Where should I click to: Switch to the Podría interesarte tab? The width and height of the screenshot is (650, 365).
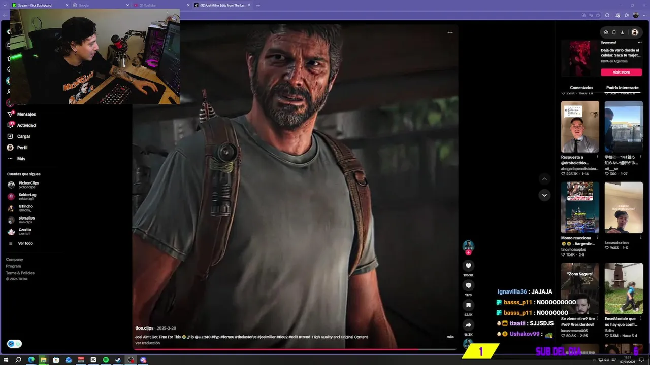coord(623,88)
